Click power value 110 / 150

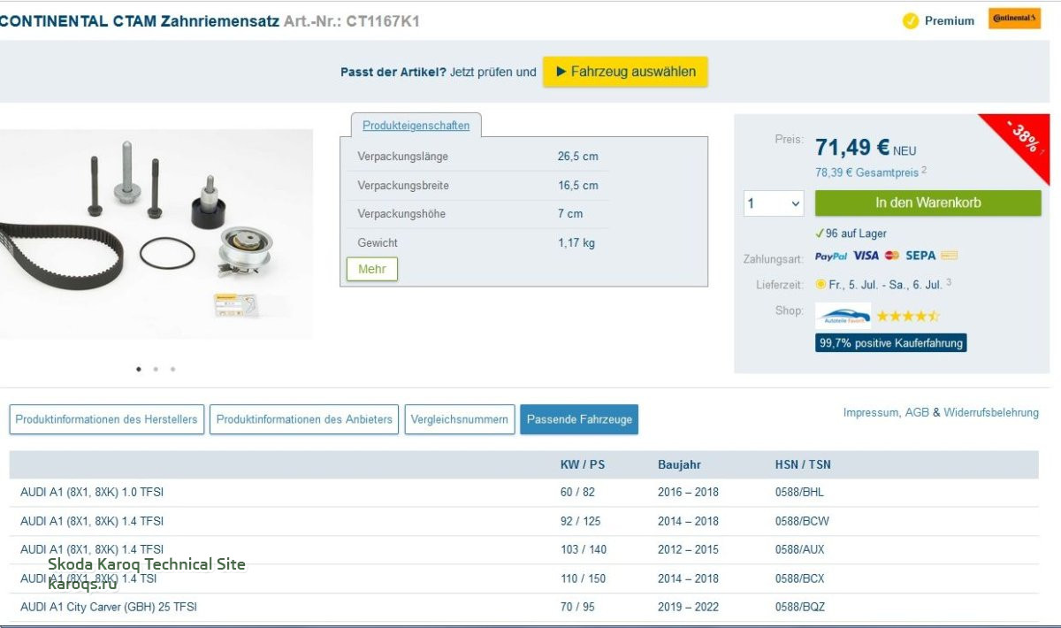pos(584,578)
